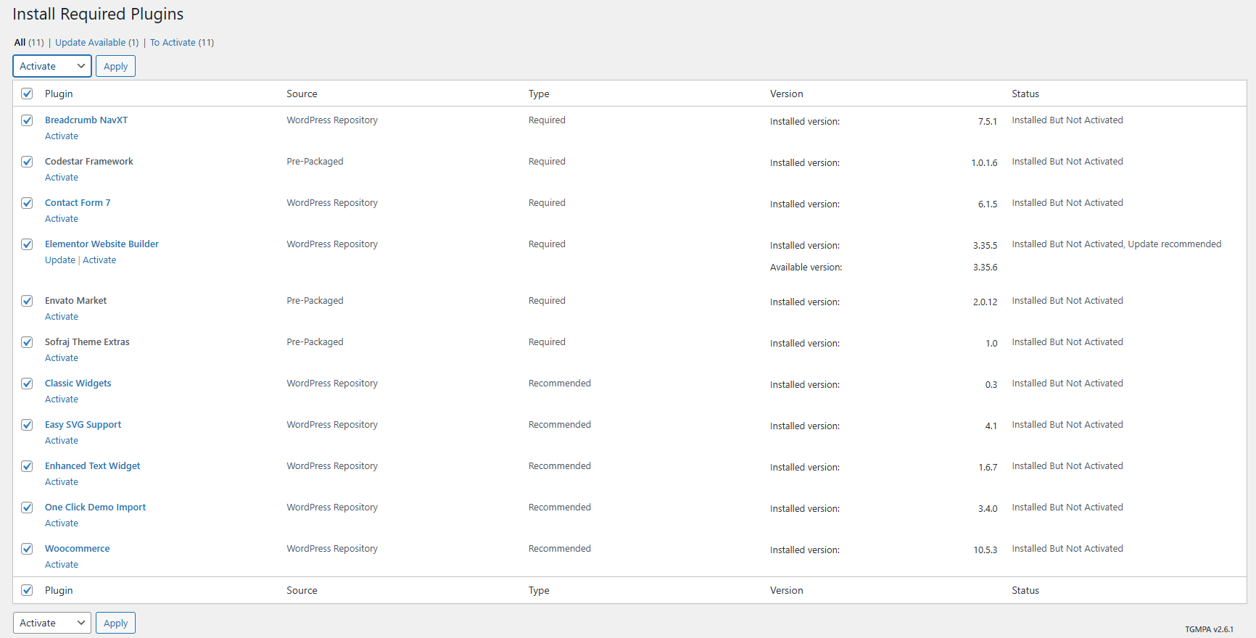Click Update under Elementor Website Builder

tap(60, 260)
